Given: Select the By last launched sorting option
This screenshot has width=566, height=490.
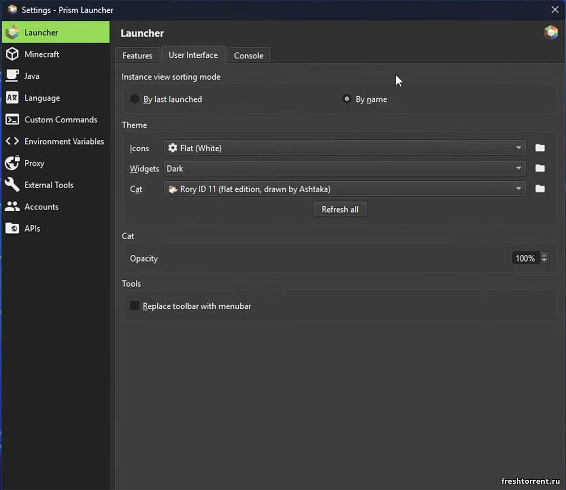Looking at the screenshot, I should click(x=135, y=99).
